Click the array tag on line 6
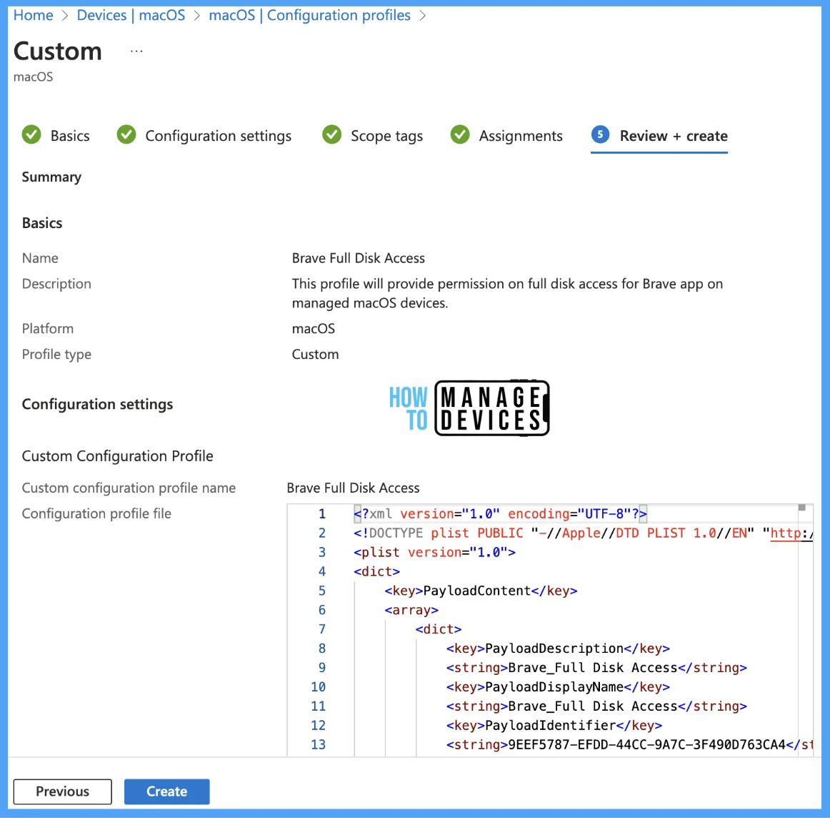The height and width of the screenshot is (818, 830). click(x=411, y=611)
